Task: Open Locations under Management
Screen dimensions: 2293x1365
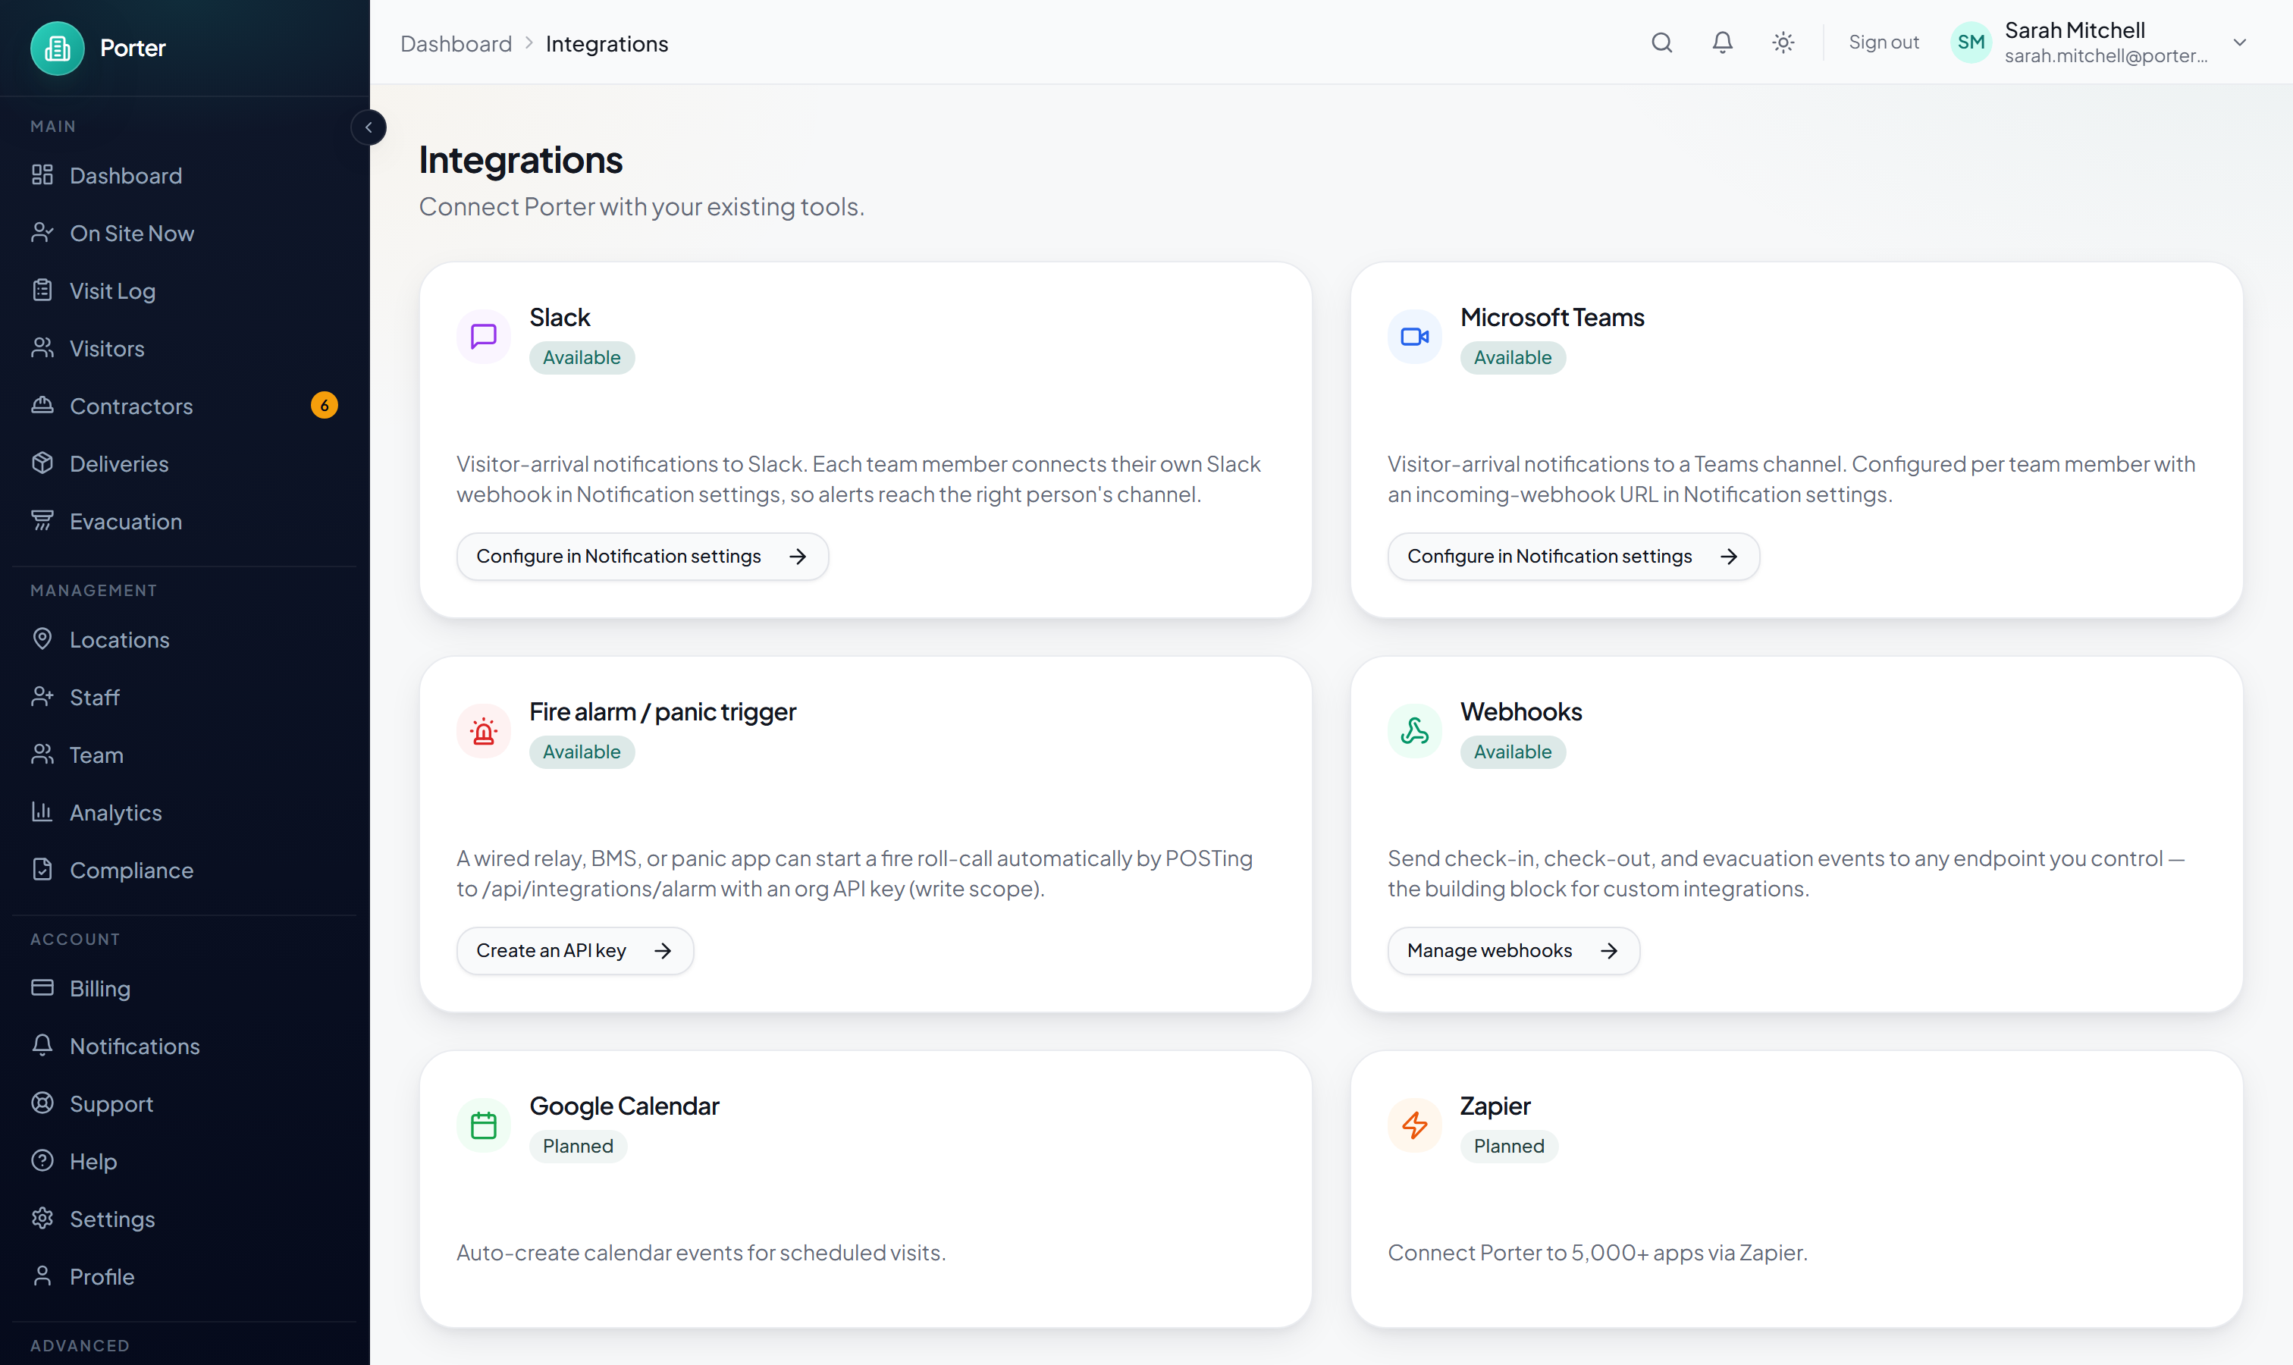Action: (184, 639)
